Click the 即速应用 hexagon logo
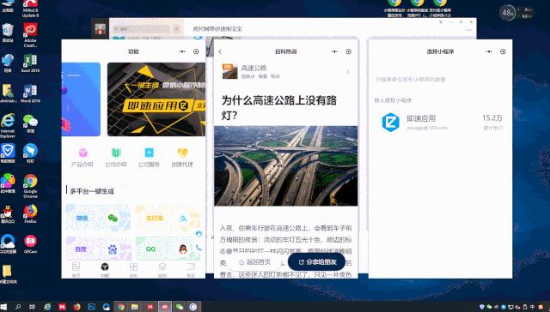Image resolution: width=550 pixels, height=312 pixels. click(390, 123)
